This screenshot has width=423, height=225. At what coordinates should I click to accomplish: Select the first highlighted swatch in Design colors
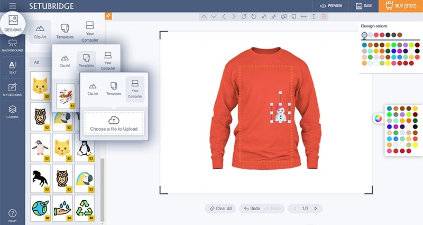[x=364, y=35]
